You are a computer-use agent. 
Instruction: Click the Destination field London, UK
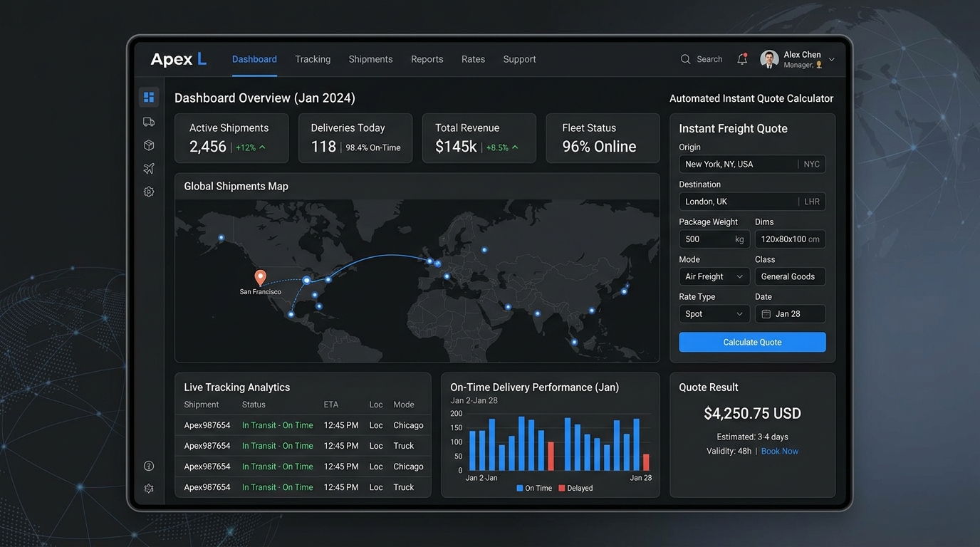tap(752, 202)
